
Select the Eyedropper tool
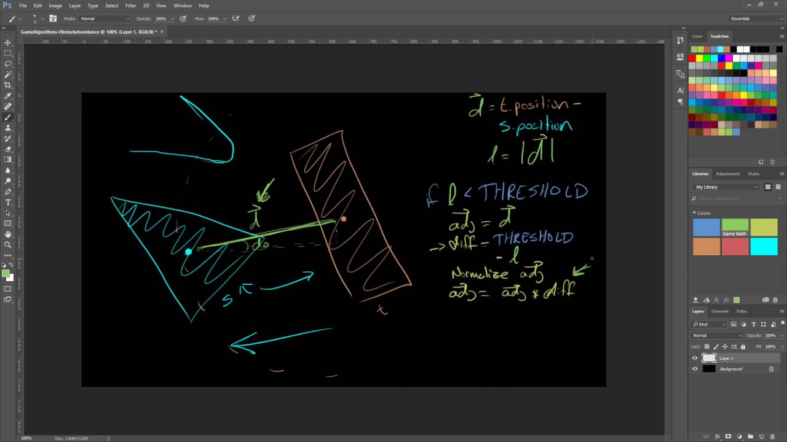coord(8,96)
